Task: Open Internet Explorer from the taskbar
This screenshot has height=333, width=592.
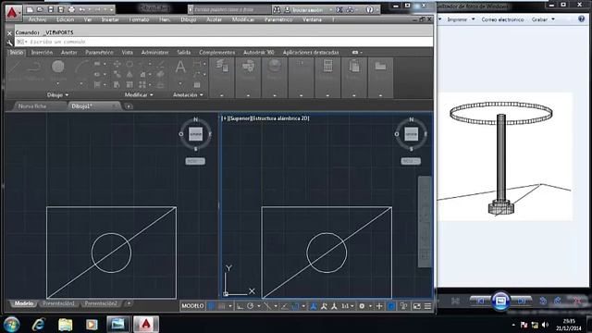Action: point(39,325)
